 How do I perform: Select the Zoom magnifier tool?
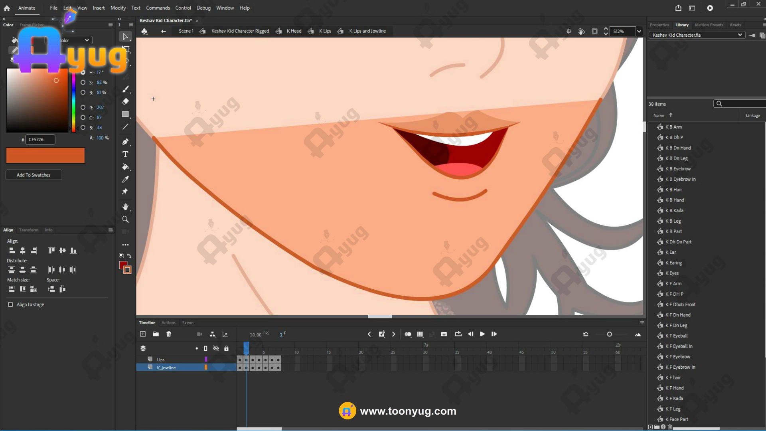125,219
